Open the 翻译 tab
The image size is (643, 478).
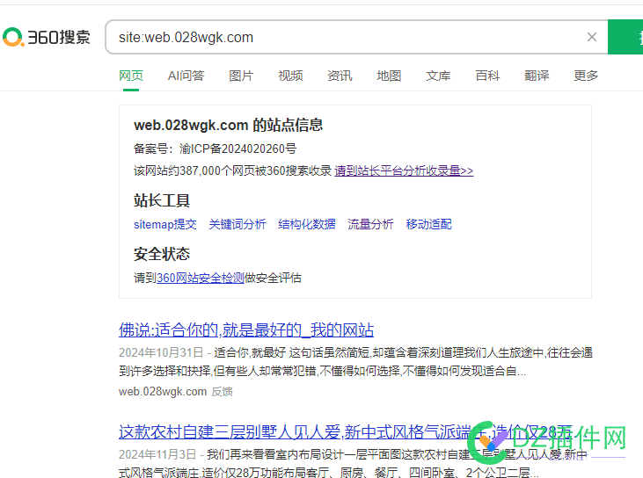tap(537, 76)
